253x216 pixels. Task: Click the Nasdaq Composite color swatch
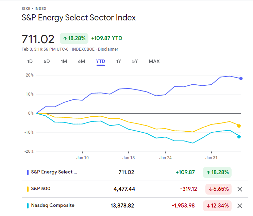pos(28,205)
